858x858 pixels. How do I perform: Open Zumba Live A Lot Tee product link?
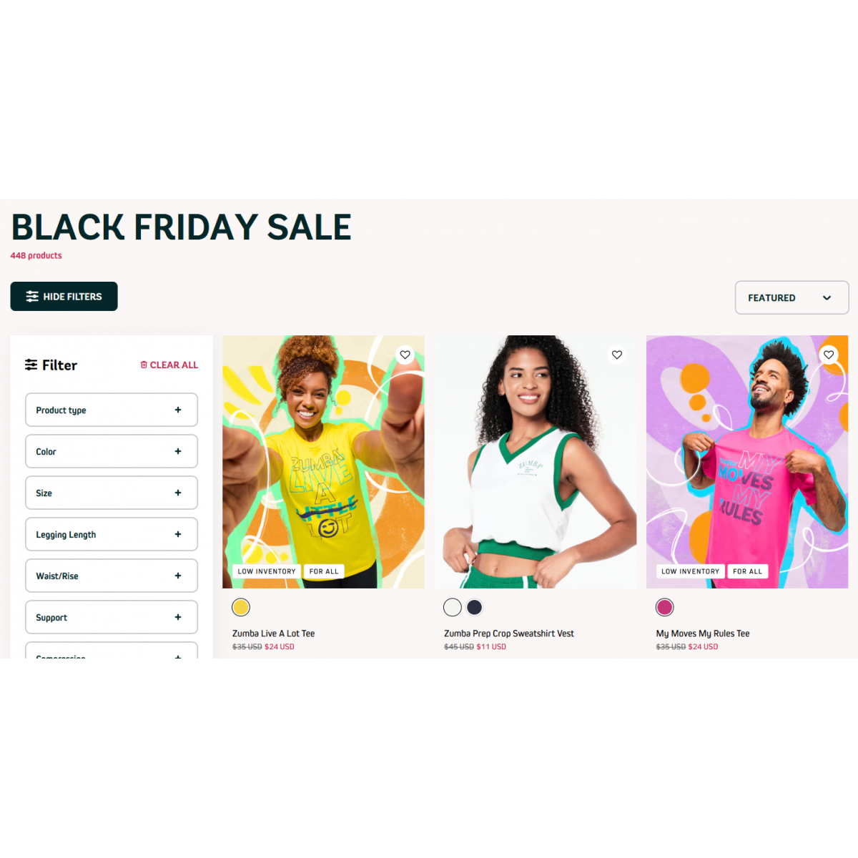[273, 633]
